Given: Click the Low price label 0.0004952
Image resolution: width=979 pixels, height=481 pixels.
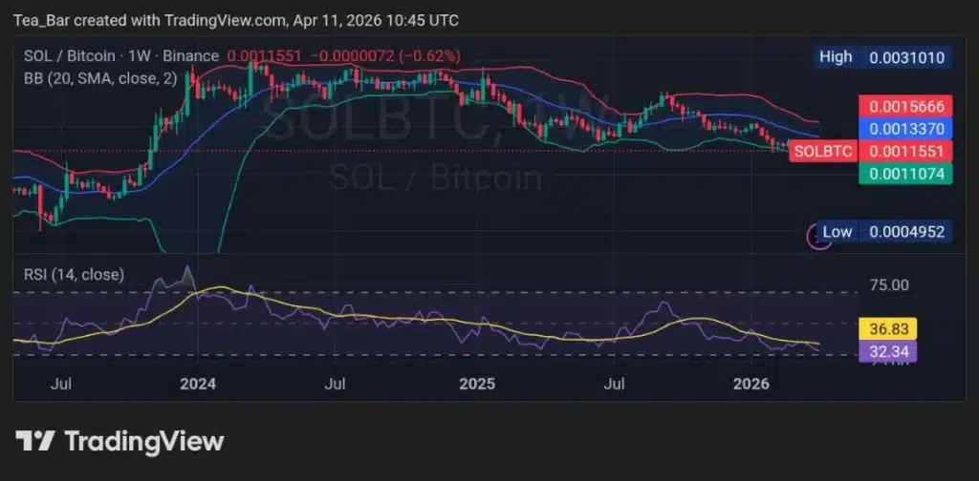Looking at the screenshot, I should pos(906,233).
